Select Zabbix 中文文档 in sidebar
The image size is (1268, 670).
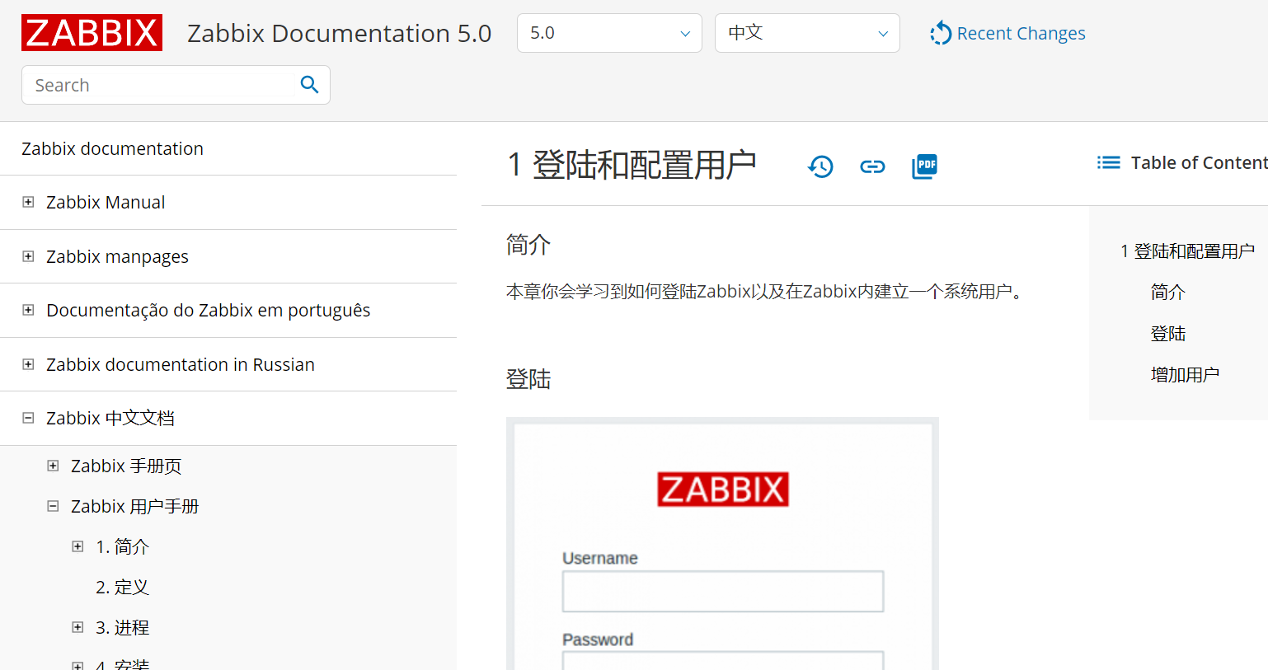110,418
